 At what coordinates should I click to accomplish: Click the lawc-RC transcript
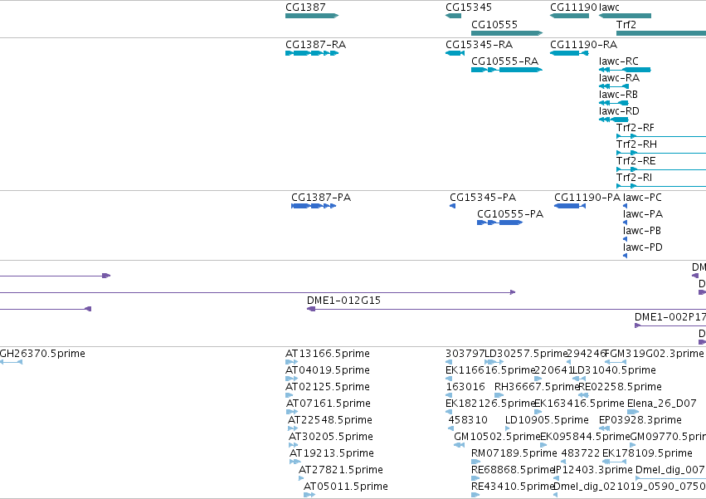(x=625, y=70)
